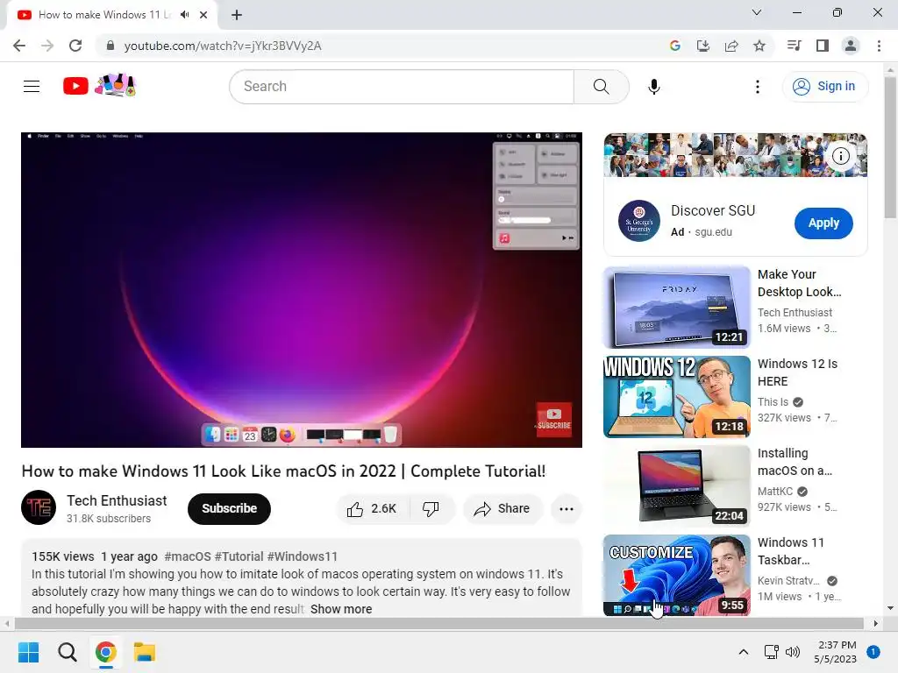898x673 pixels.
Task: Open Installing macOS video thumbnail
Action: click(677, 485)
